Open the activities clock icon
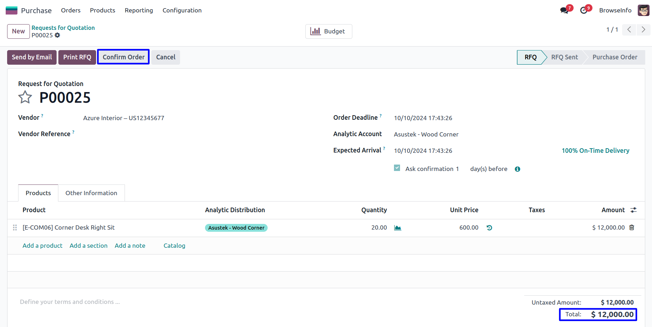 tap(584, 10)
